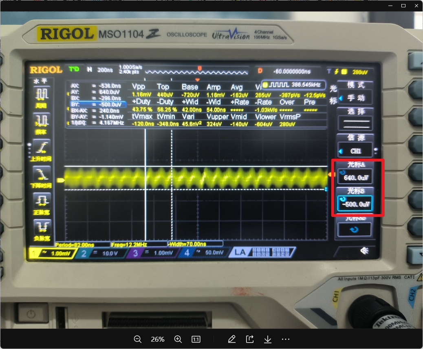This screenshot has width=423, height=349.
Task: Click the Vpp 1.16mV measurement
Action: pos(141,90)
